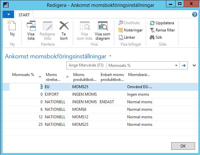Click the MOMS12 cell

point(80,117)
